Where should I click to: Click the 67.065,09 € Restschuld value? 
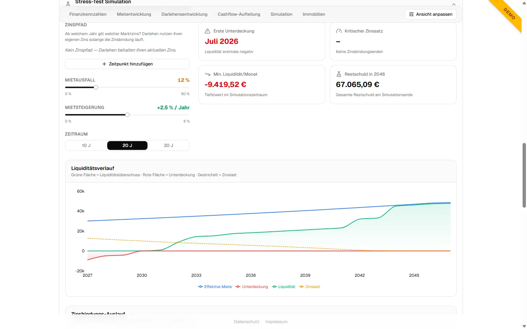point(358,84)
